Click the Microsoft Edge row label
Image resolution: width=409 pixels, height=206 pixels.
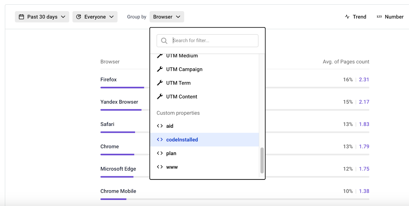(118, 169)
